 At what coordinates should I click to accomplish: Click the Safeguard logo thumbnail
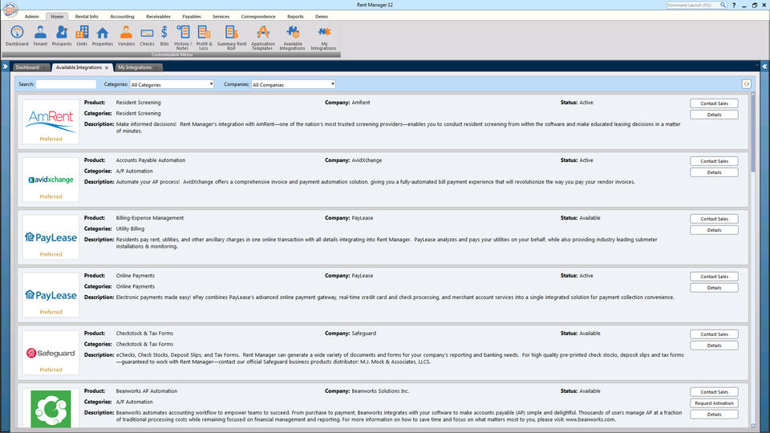(51, 353)
